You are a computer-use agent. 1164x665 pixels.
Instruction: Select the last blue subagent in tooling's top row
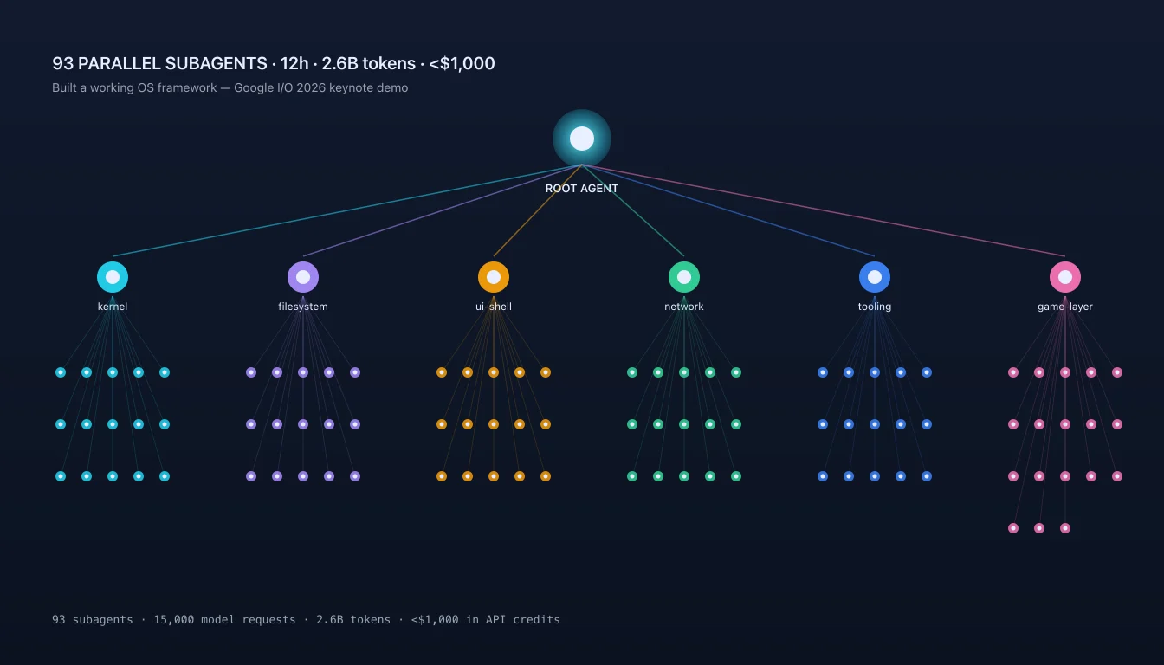[927, 372]
